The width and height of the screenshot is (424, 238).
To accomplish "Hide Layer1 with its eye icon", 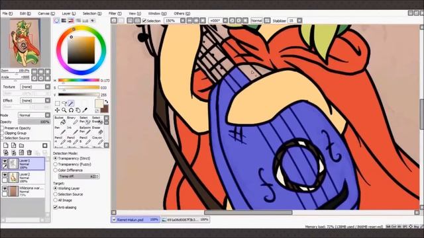I will 5,161.
